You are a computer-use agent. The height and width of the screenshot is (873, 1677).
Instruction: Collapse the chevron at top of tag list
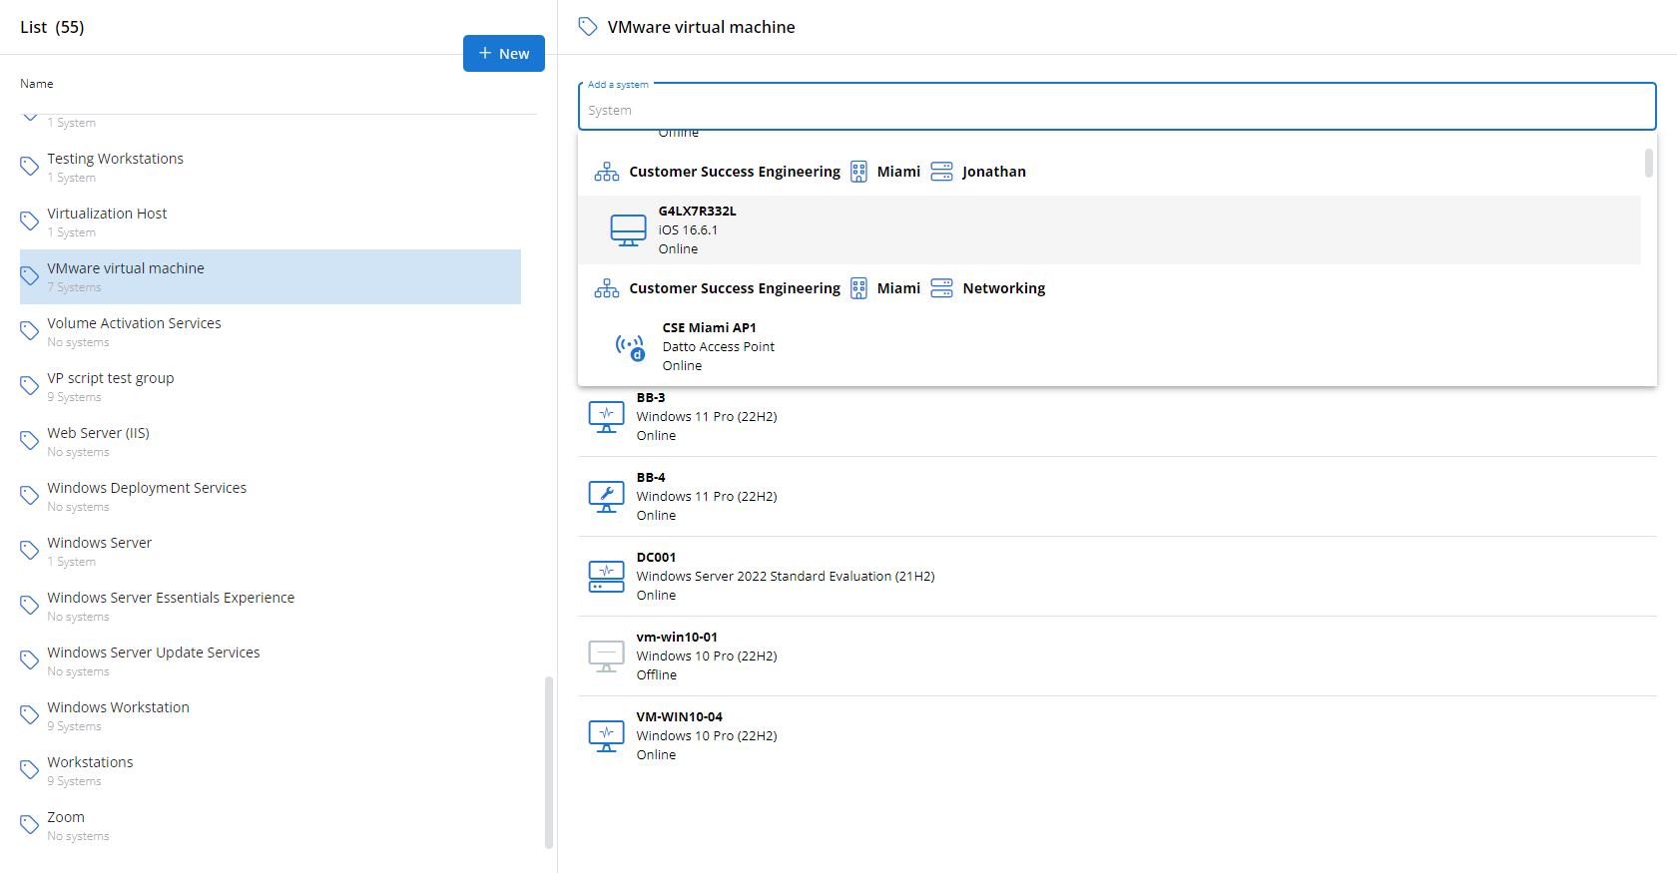pyautogui.click(x=30, y=119)
